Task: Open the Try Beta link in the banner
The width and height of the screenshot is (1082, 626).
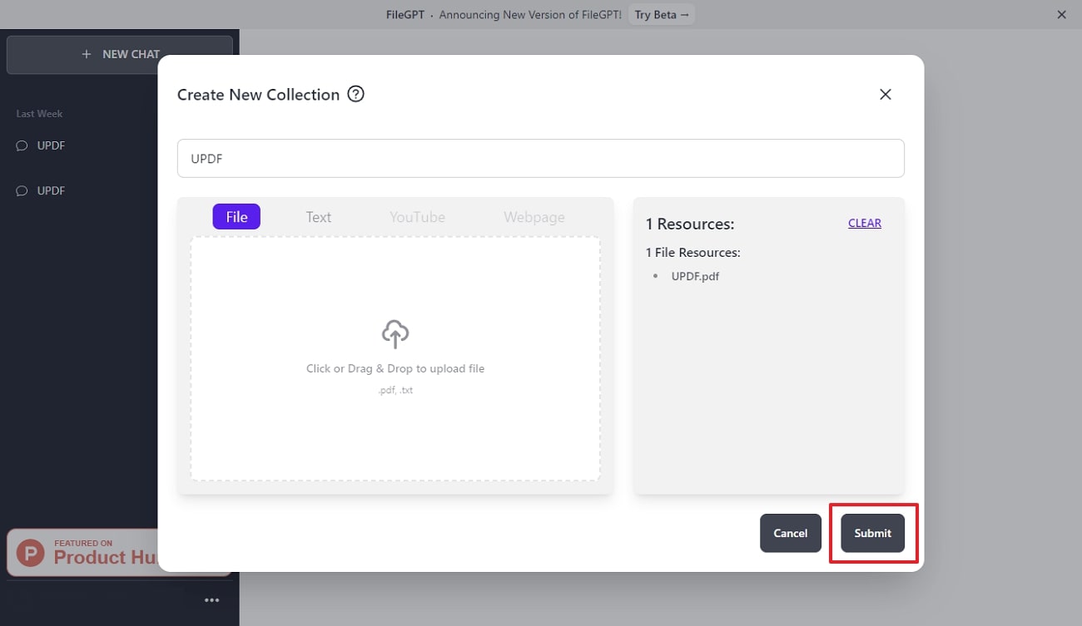Action: [x=662, y=14]
